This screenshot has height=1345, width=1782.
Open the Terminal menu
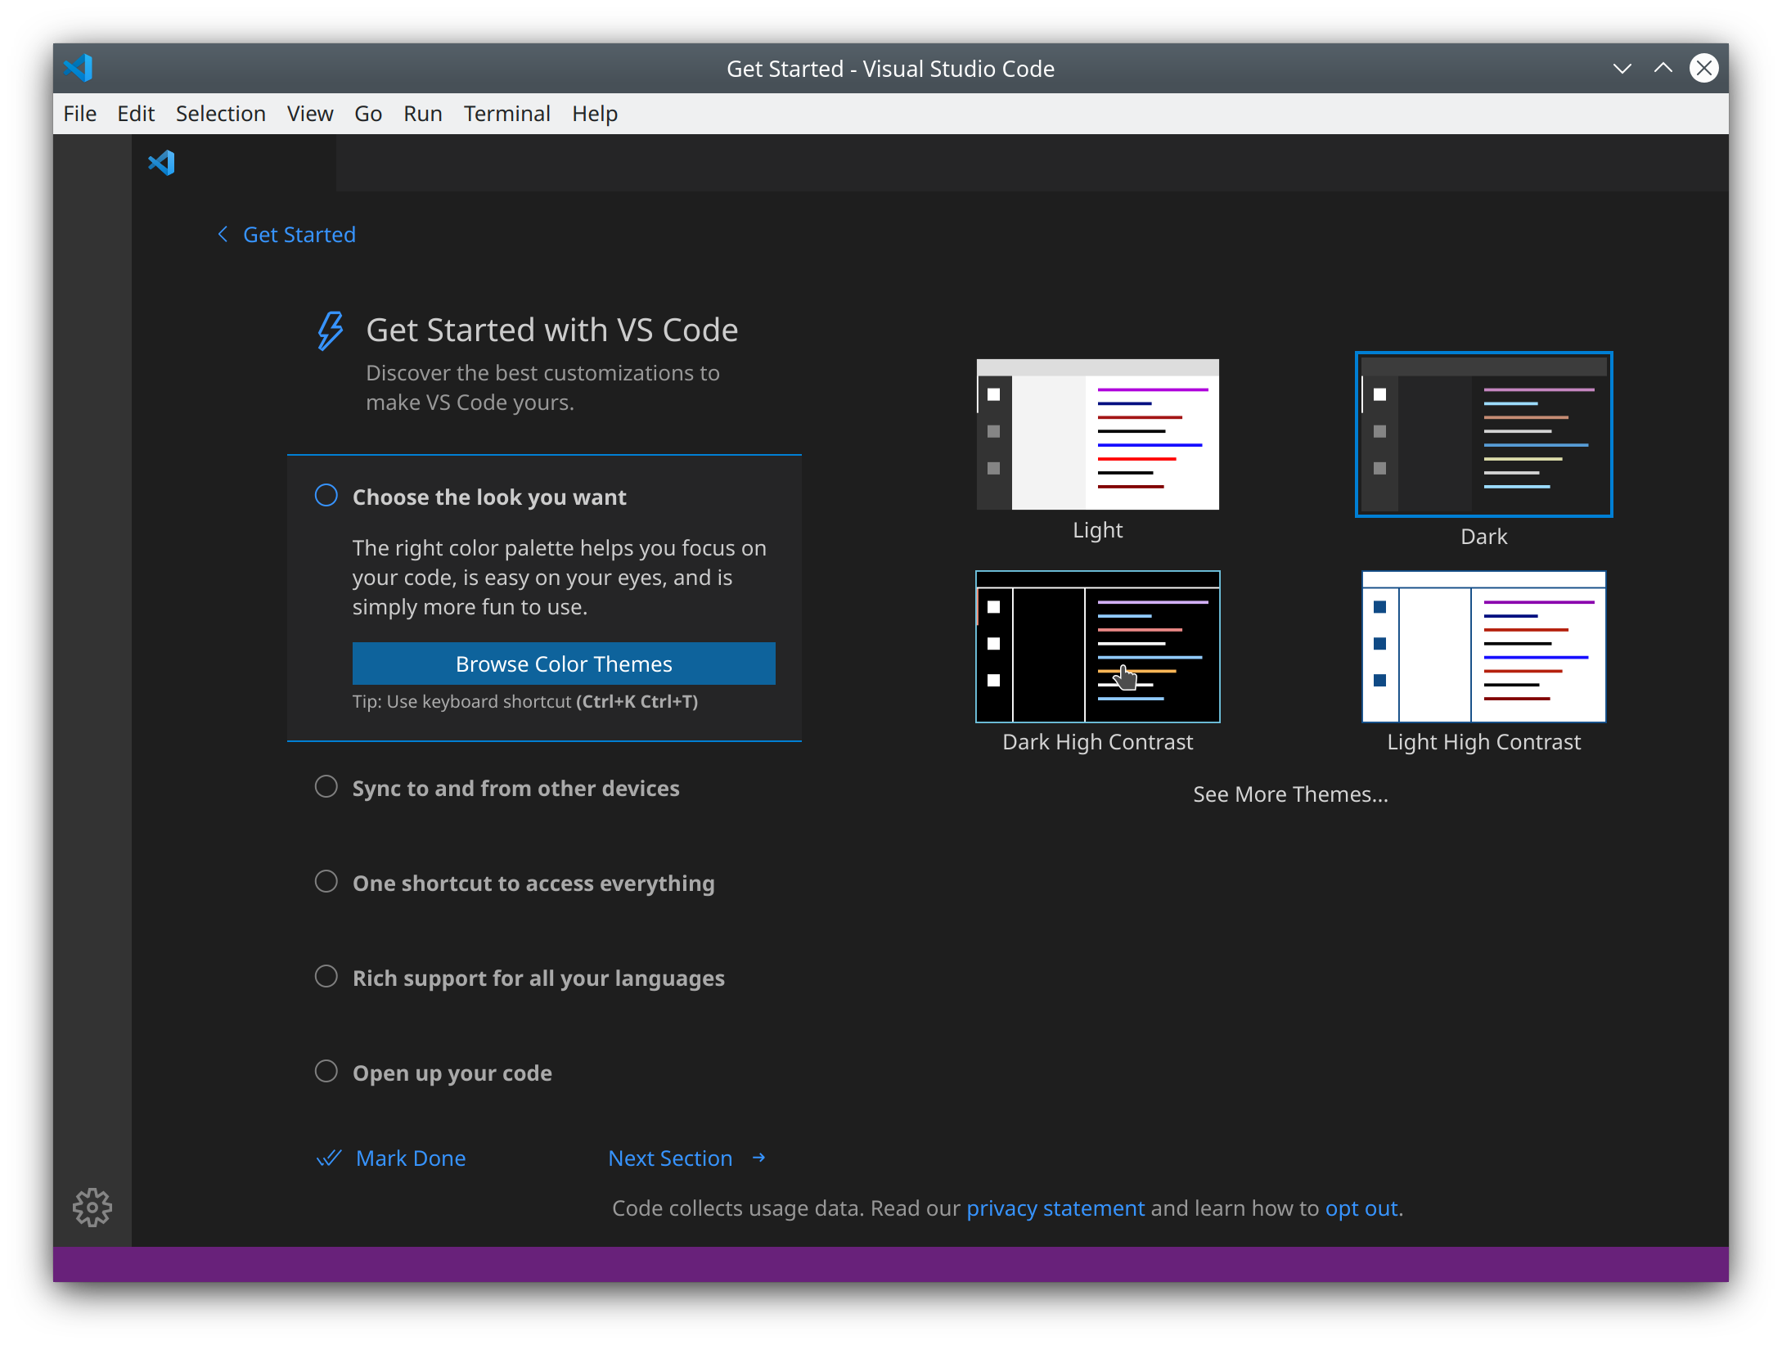pos(506,114)
